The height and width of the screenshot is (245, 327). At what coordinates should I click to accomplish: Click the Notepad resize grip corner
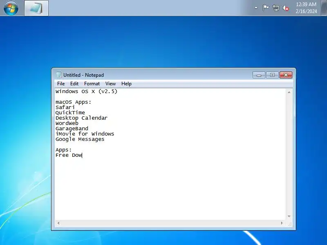(x=289, y=224)
